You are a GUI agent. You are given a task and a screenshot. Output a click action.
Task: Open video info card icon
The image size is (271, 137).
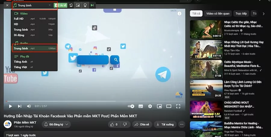coord(179,14)
